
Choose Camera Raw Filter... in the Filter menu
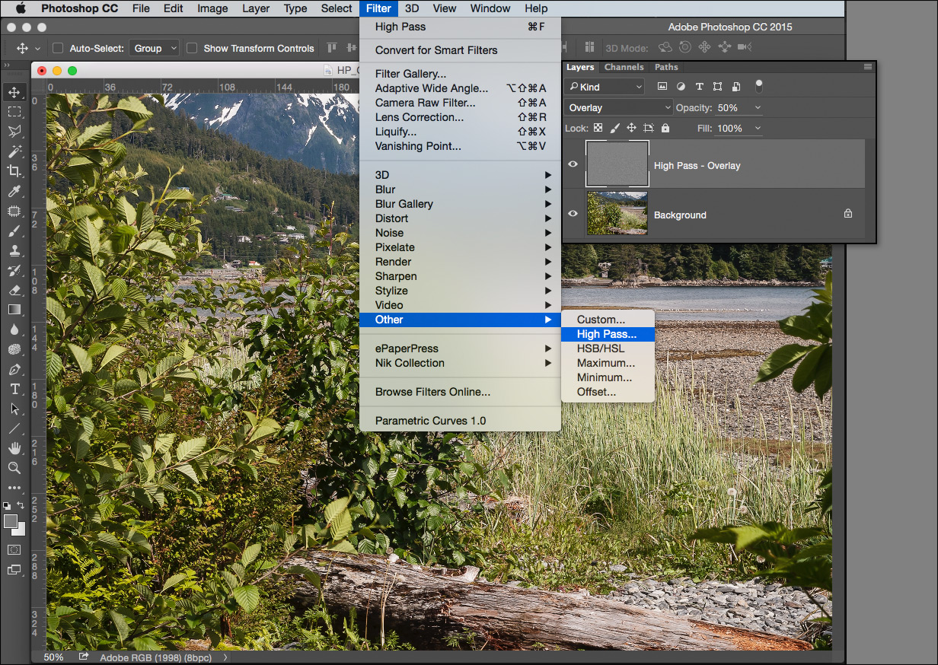pyautogui.click(x=460, y=103)
